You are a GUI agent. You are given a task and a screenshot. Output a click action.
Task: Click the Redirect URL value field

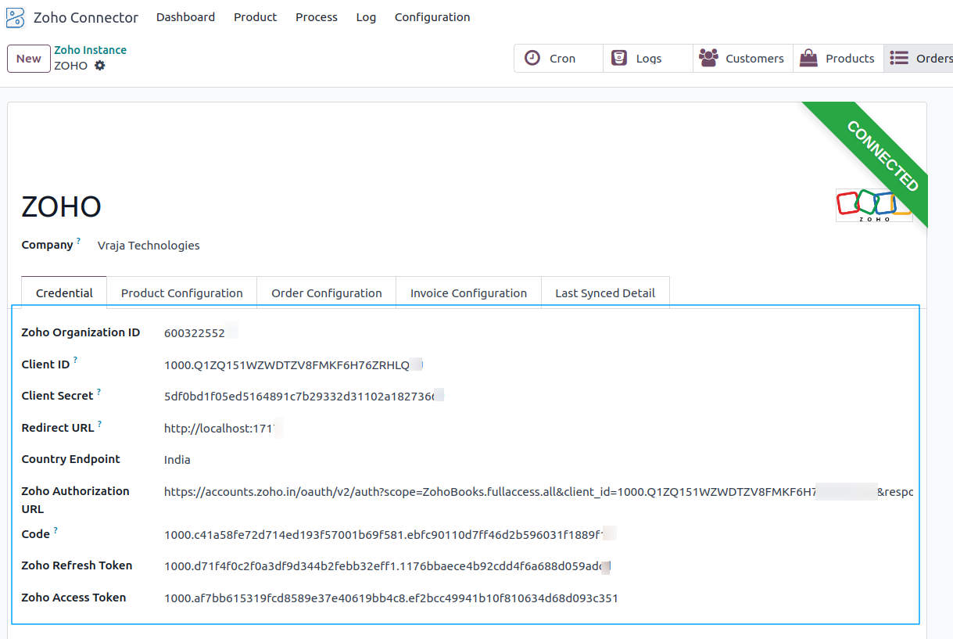218,428
